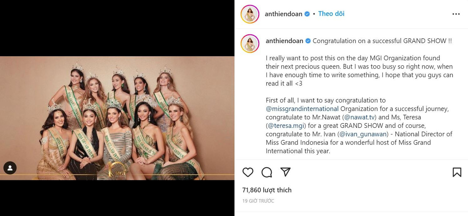Like the post with the heart icon

(x=248, y=172)
